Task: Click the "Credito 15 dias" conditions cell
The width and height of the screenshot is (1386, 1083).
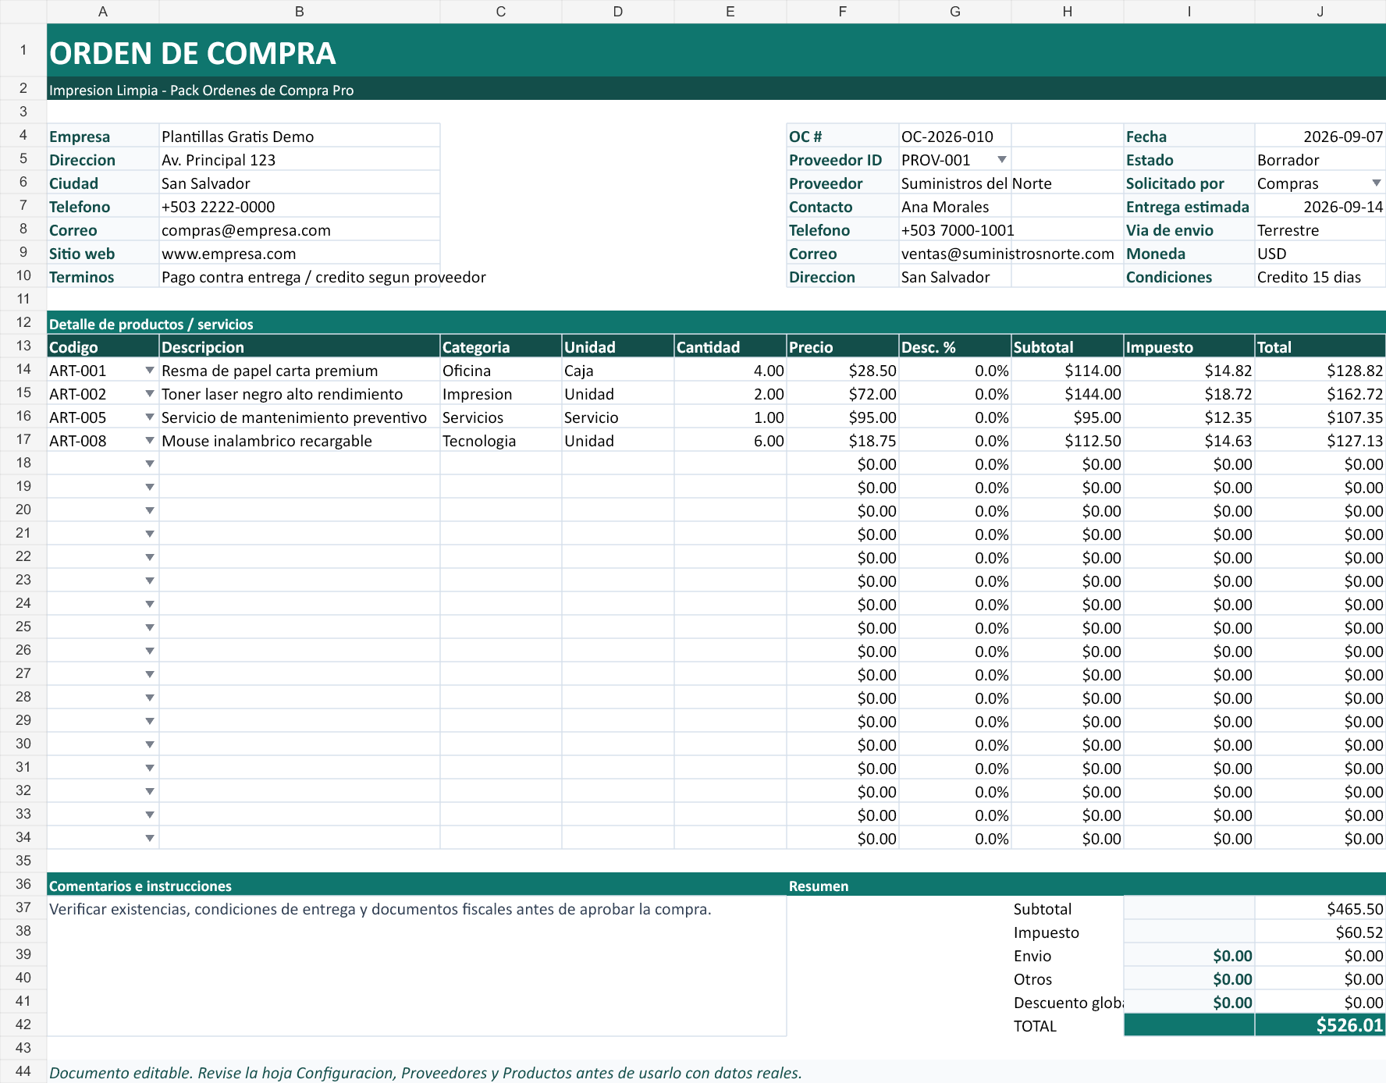Action: tap(1320, 276)
